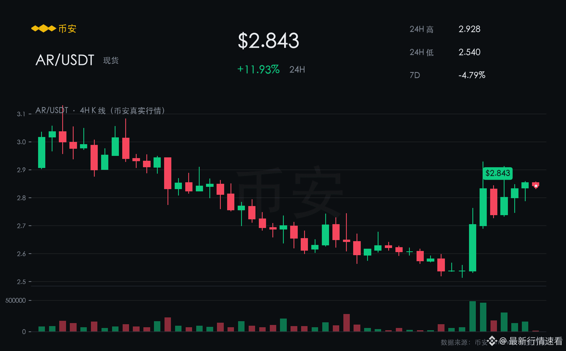Click the 500000 volume axis label
Image resolution: width=566 pixels, height=351 pixels.
15,300
